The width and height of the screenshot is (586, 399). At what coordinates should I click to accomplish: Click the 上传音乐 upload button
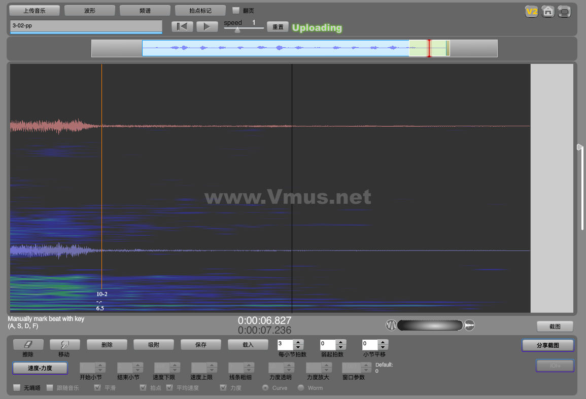tap(35, 10)
